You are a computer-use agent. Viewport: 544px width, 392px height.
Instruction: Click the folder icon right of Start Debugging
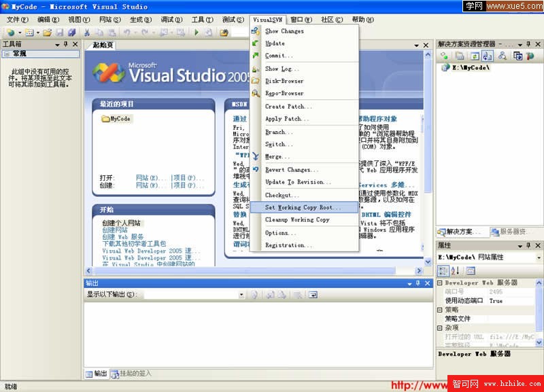(224, 33)
